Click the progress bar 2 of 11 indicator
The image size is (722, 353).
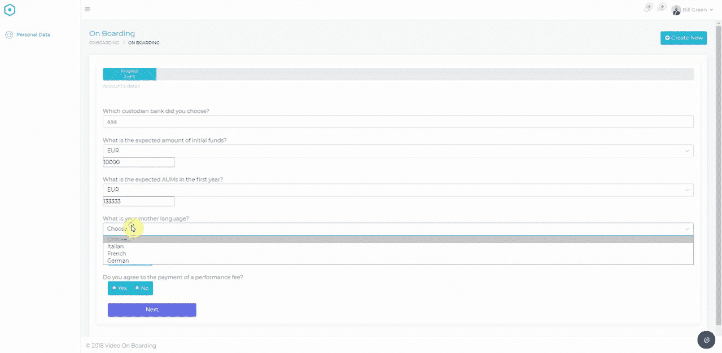click(x=129, y=74)
